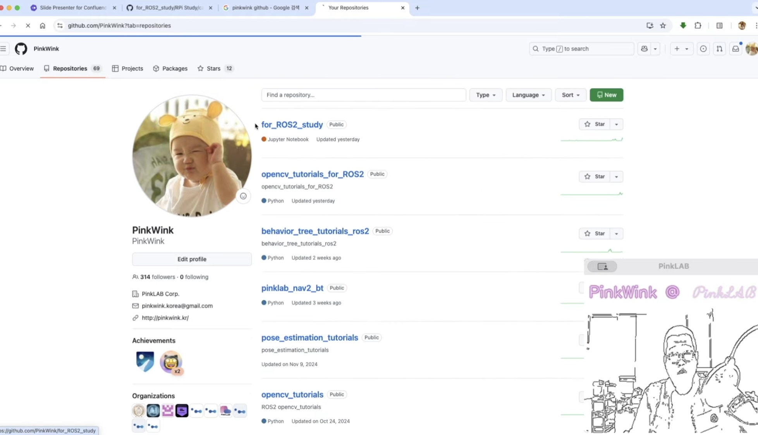Open the Sort dropdown
The height and width of the screenshot is (435, 758).
pyautogui.click(x=570, y=95)
